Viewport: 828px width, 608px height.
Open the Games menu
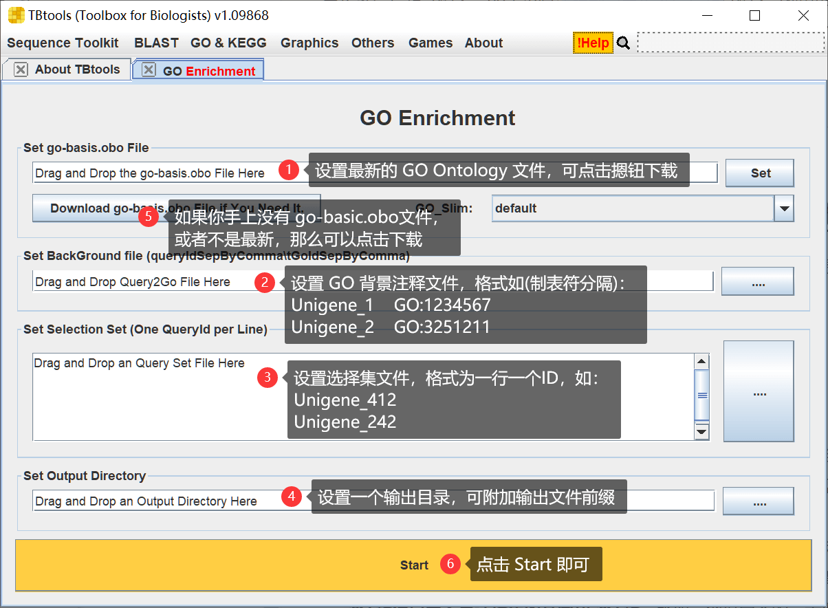coord(431,43)
